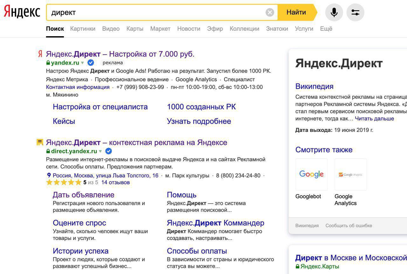Viewport: 407px width, 274px height.
Task: Switch to the Эфир tab
Action: [x=215, y=29]
